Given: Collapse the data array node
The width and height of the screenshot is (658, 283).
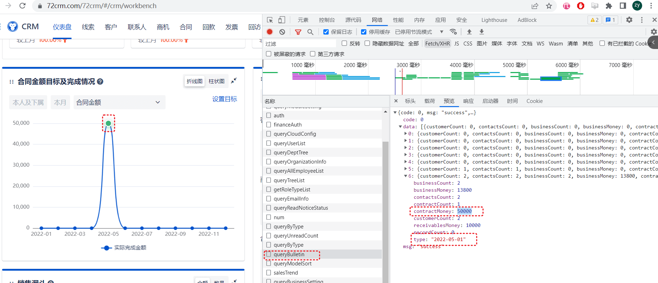Looking at the screenshot, I should [x=401, y=127].
